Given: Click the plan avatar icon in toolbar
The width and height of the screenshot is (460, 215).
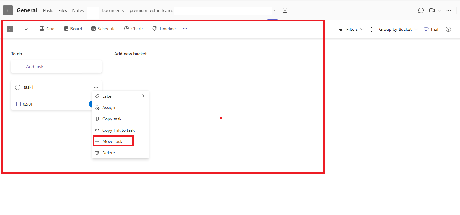Looking at the screenshot, I should pyautogui.click(x=10, y=29).
